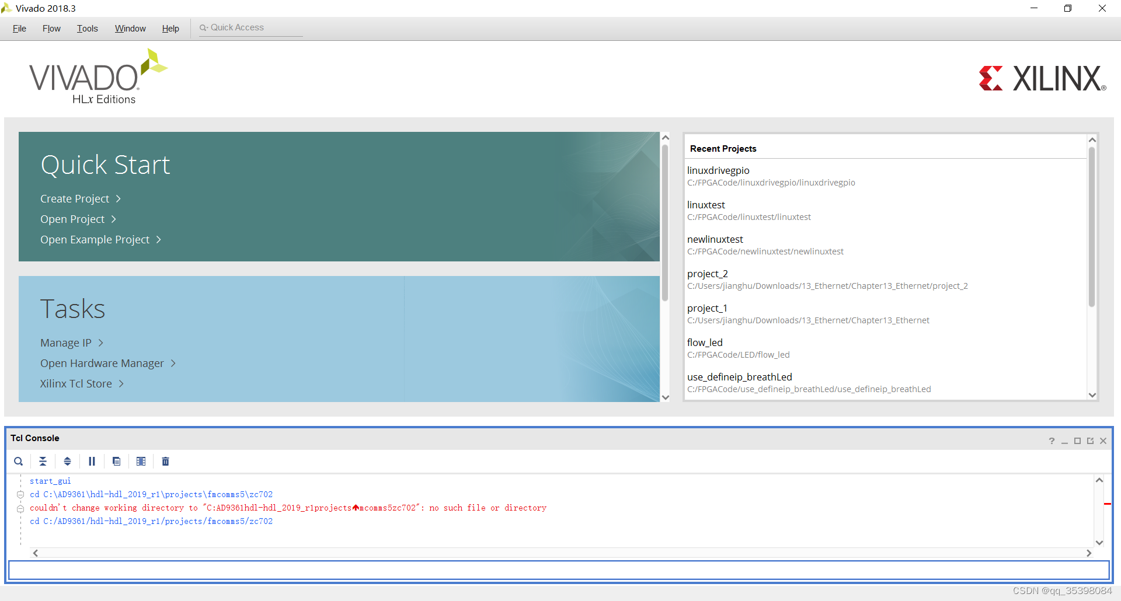Screen dimensions: 1121x601
Task: Maximize the Tcl Console panel
Action: [x=1077, y=441]
